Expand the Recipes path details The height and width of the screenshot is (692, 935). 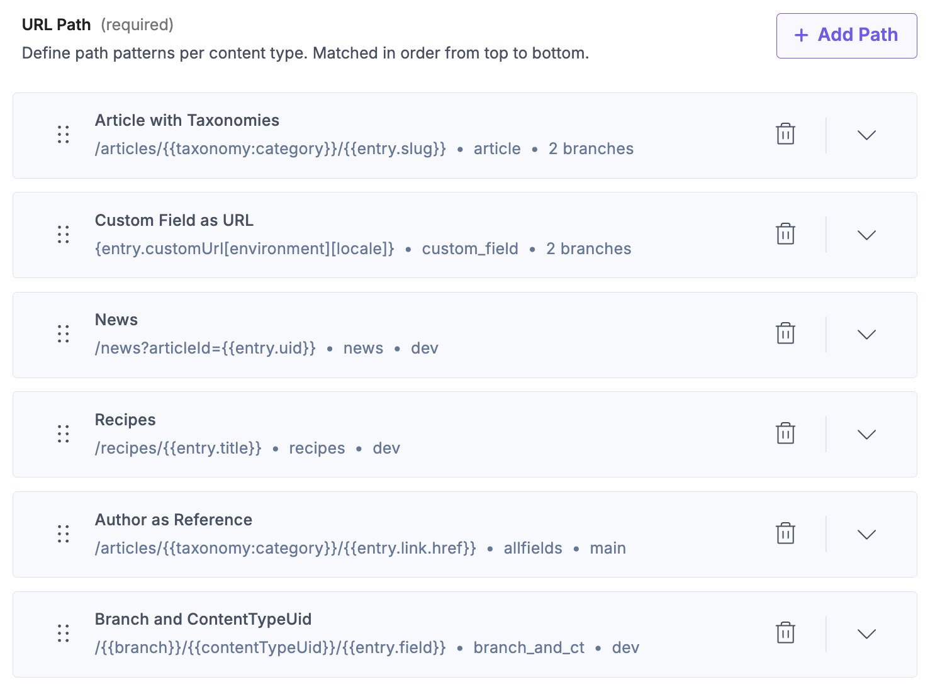866,434
